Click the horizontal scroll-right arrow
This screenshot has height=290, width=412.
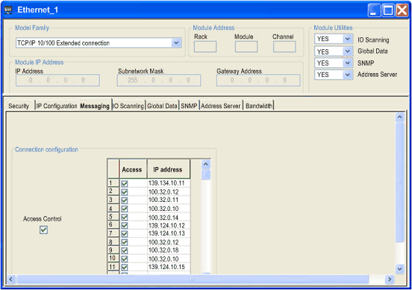click(x=390, y=280)
